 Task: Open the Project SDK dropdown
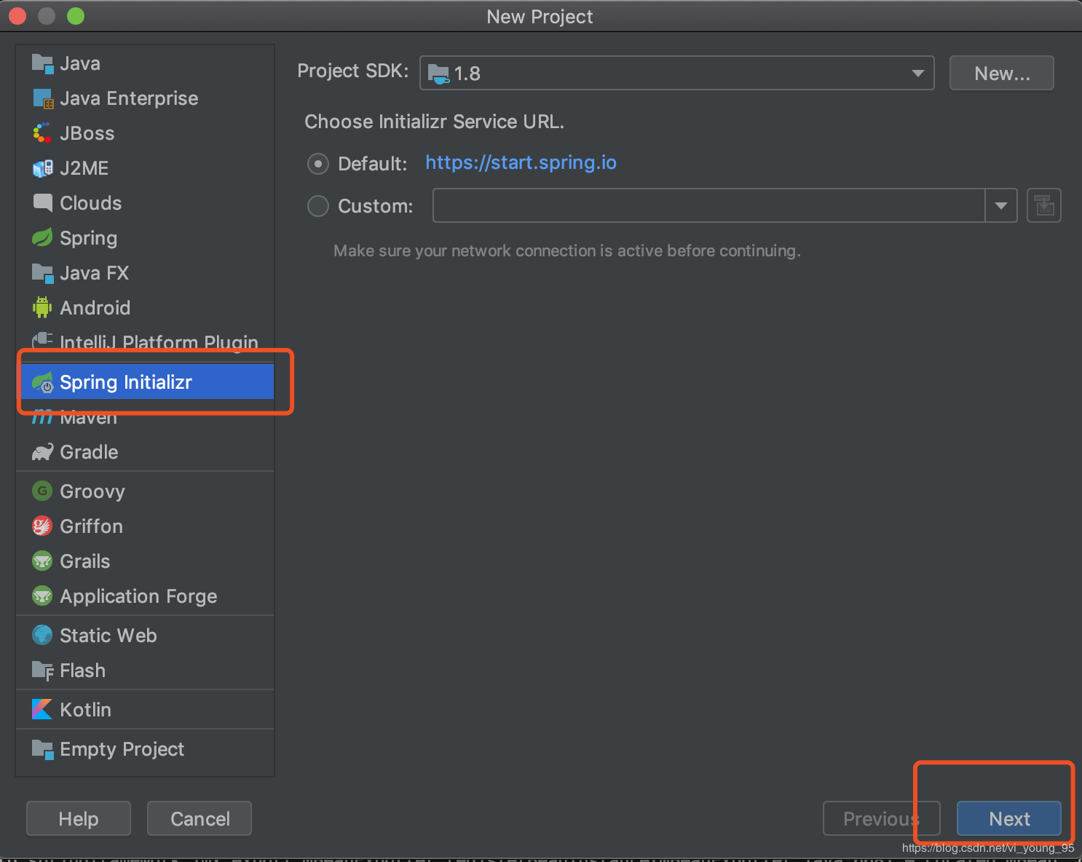point(677,73)
